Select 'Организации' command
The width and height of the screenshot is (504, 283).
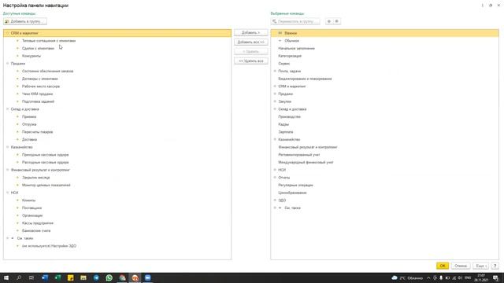[x=32, y=215]
